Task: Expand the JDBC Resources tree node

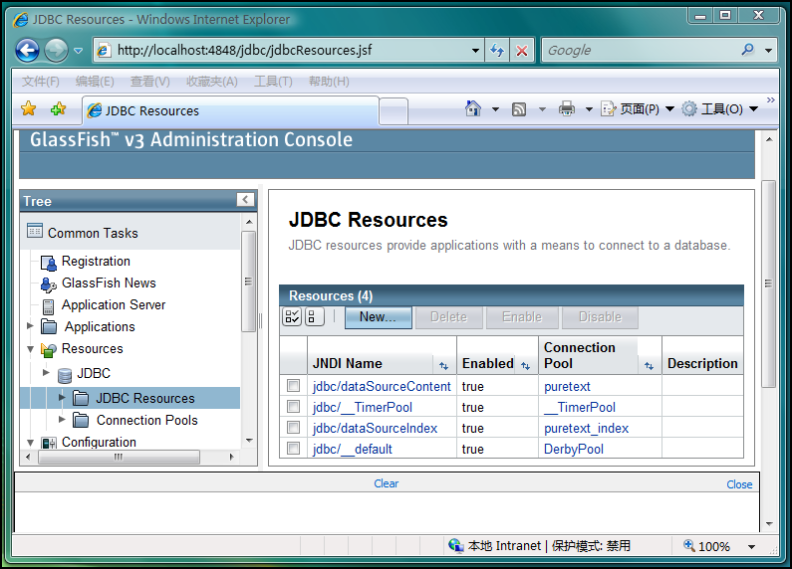Action: (62, 397)
